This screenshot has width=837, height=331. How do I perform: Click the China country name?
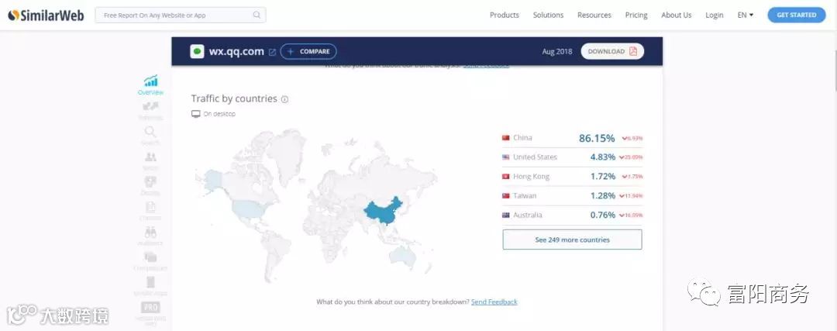522,138
